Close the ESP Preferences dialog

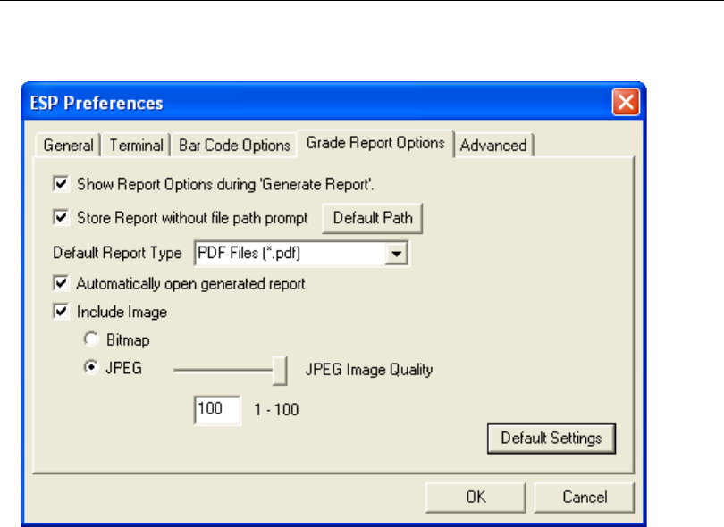click(626, 102)
